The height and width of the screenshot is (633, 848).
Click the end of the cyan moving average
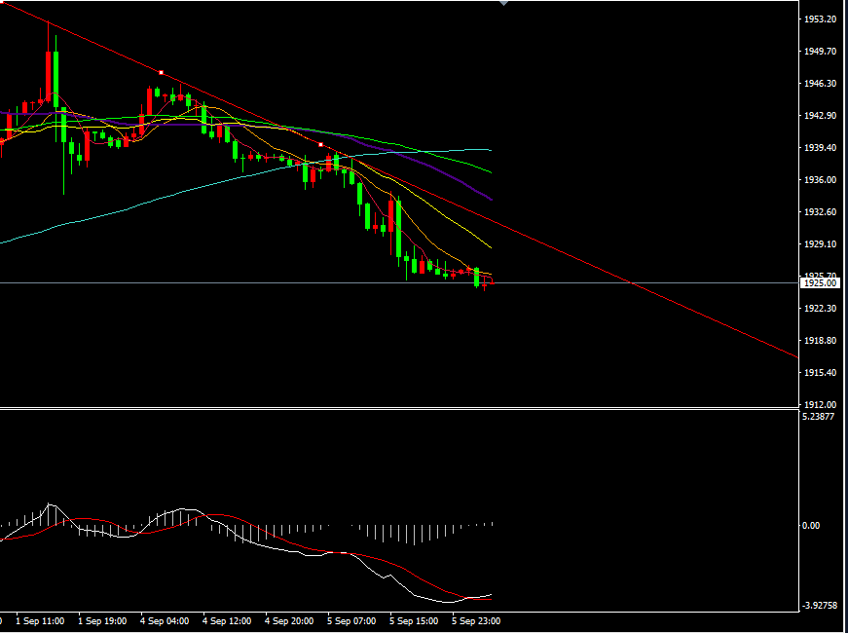pyautogui.click(x=490, y=150)
